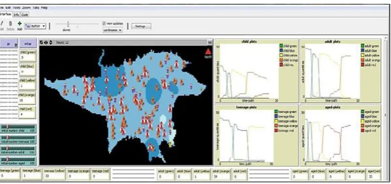The image size is (391, 184).
Task: Click the child-yellow legend swatch
Action: pos(281,55)
